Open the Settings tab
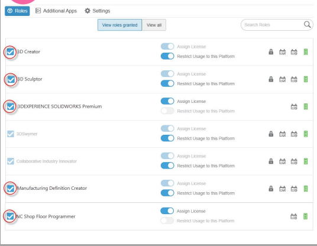The height and width of the screenshot is (246, 317). (97, 11)
